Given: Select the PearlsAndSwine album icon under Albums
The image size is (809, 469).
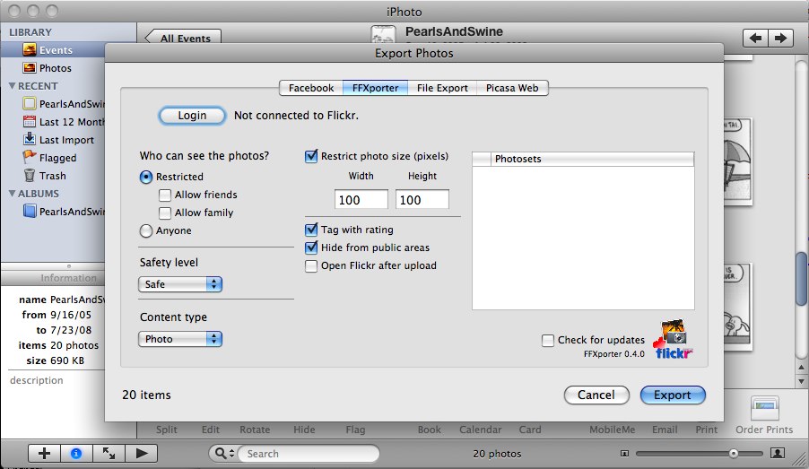Looking at the screenshot, I should pyautogui.click(x=30, y=211).
